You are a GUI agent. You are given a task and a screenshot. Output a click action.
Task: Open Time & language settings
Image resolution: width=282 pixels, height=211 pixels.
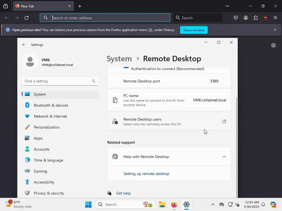point(60,160)
